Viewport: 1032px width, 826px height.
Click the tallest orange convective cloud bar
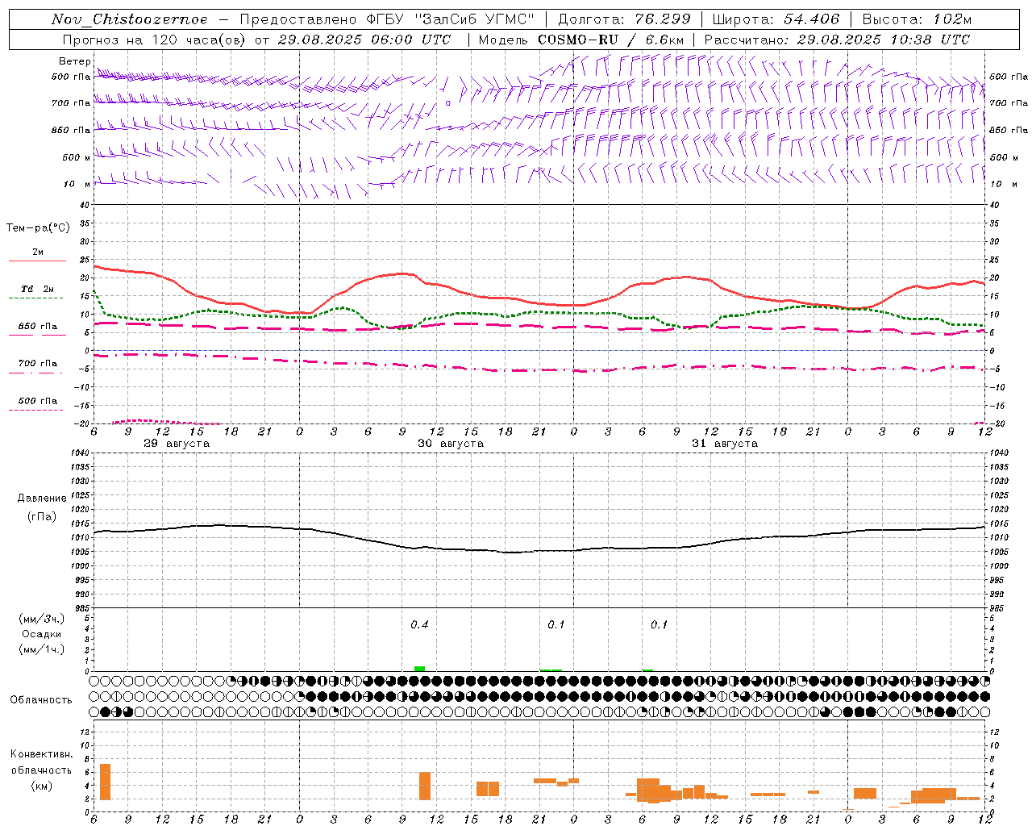[x=105, y=782]
